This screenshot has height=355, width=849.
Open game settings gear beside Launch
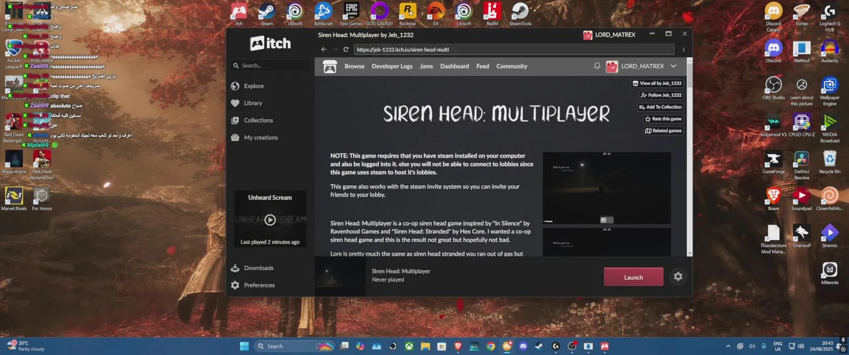point(678,277)
